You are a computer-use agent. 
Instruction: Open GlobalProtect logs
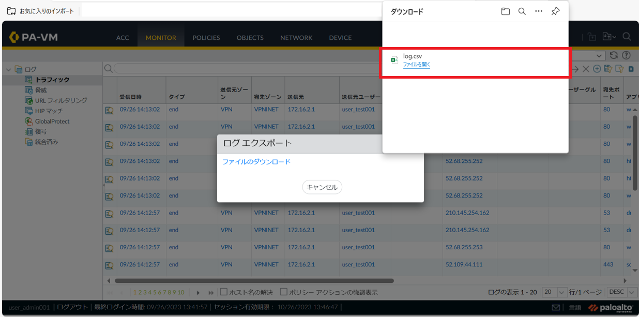52,121
